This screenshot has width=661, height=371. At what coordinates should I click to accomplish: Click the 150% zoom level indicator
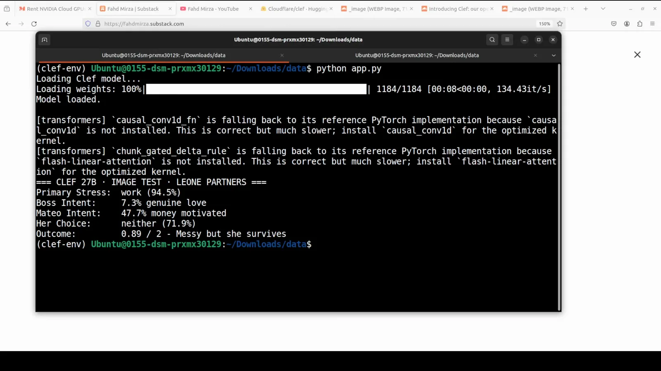[x=544, y=24]
